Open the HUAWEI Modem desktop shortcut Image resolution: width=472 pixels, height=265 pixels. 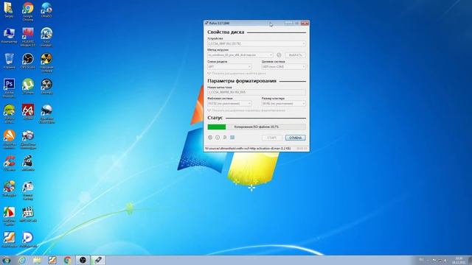point(28,37)
